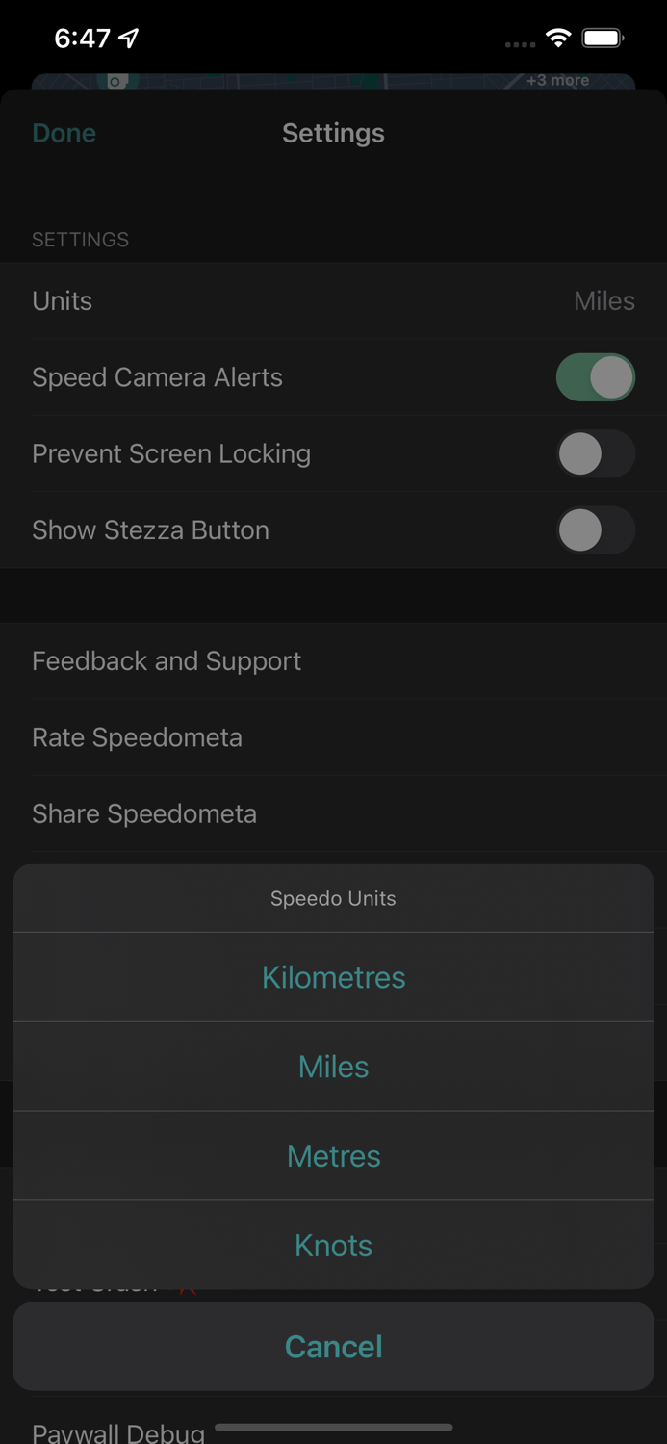
Task: Tap Rate Speedometa
Action: click(x=137, y=736)
